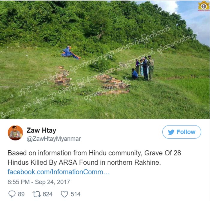
Task: Open the @ZawHtayMyanmar handle
Action: click(54, 139)
